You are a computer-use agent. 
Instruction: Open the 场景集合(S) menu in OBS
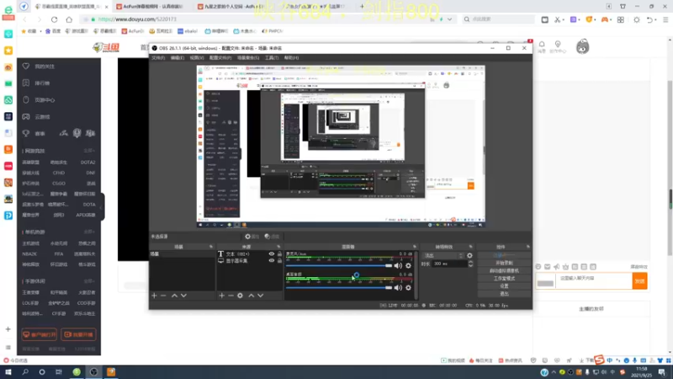(248, 57)
